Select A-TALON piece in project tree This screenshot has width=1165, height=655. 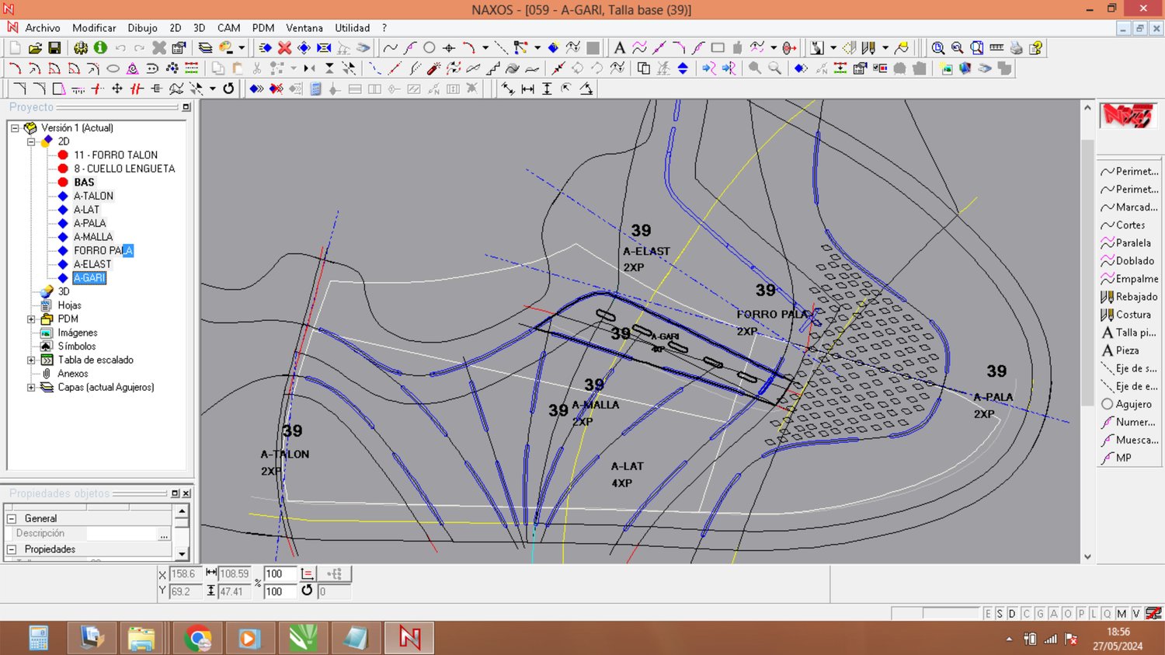93,196
